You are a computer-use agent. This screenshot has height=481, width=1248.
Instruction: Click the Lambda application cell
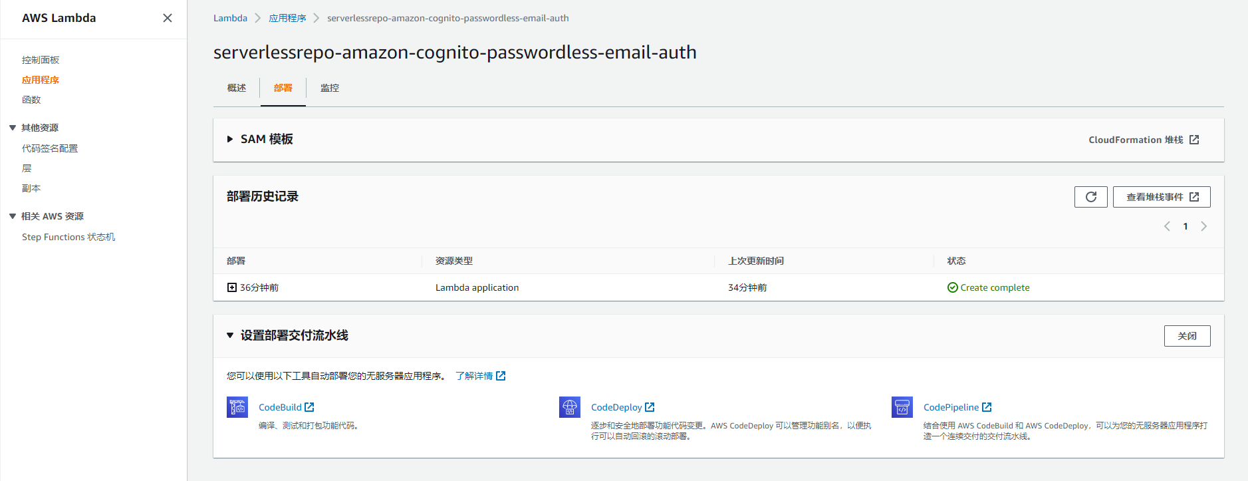[477, 287]
